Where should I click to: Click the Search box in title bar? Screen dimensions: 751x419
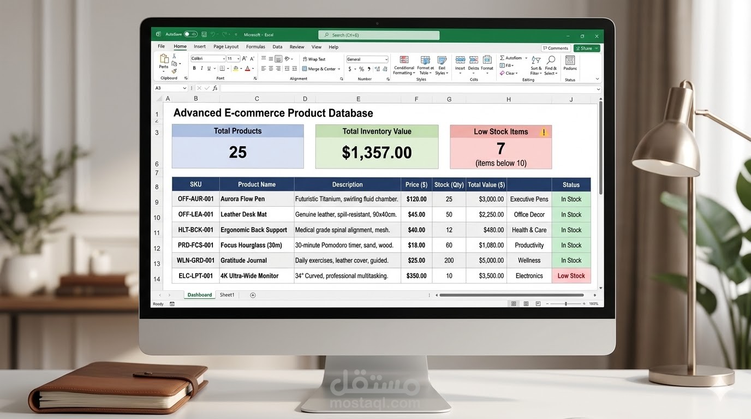(379, 35)
